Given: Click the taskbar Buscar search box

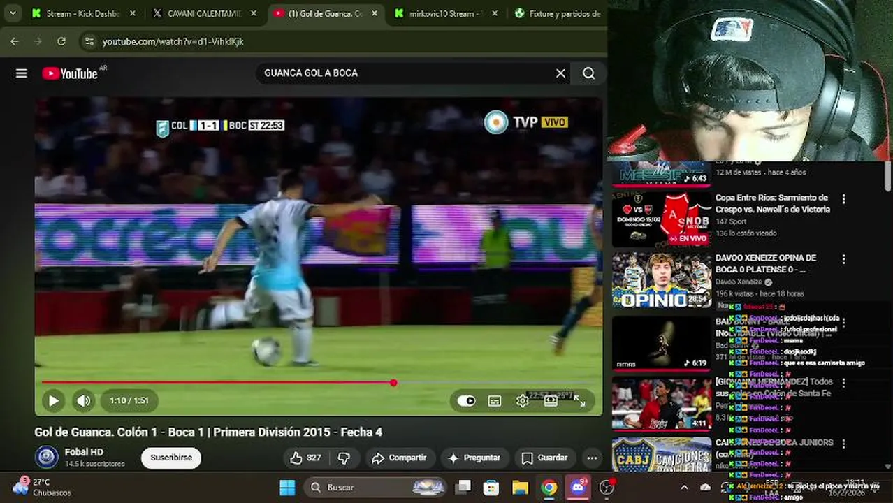Looking at the screenshot, I should tap(375, 487).
